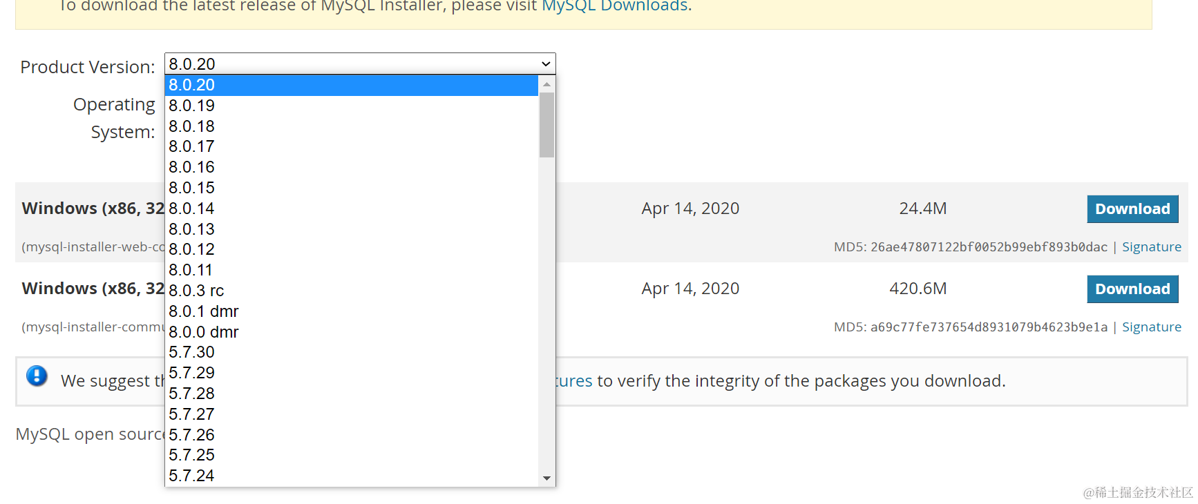Select version 8.0.16
The height and width of the screenshot is (504, 1198).
pos(352,167)
